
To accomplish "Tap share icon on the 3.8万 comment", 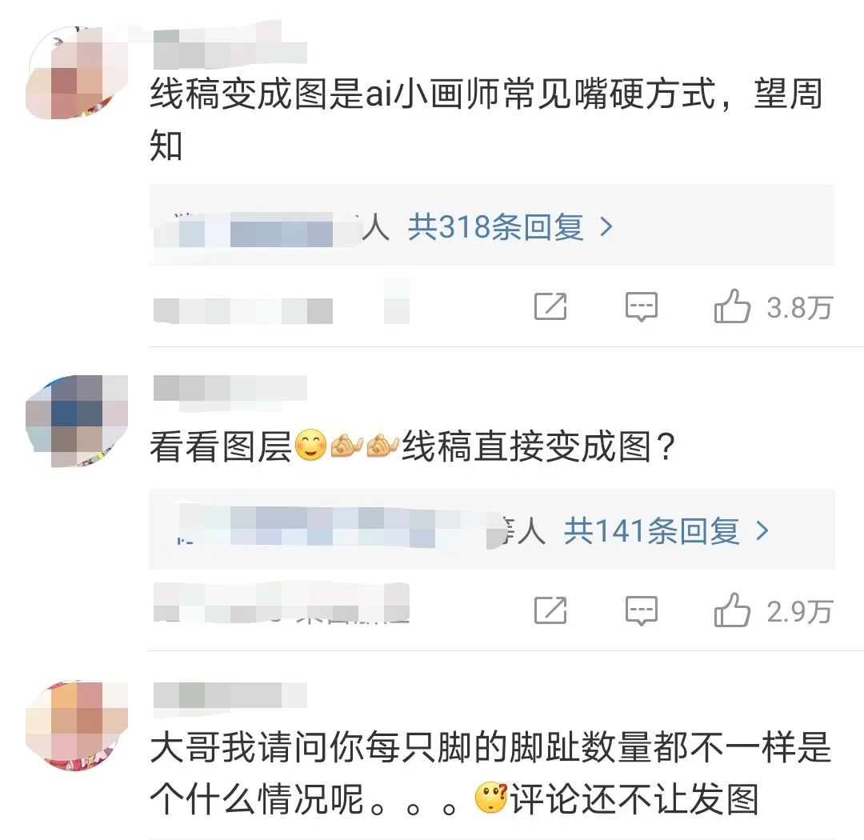I will pyautogui.click(x=550, y=306).
